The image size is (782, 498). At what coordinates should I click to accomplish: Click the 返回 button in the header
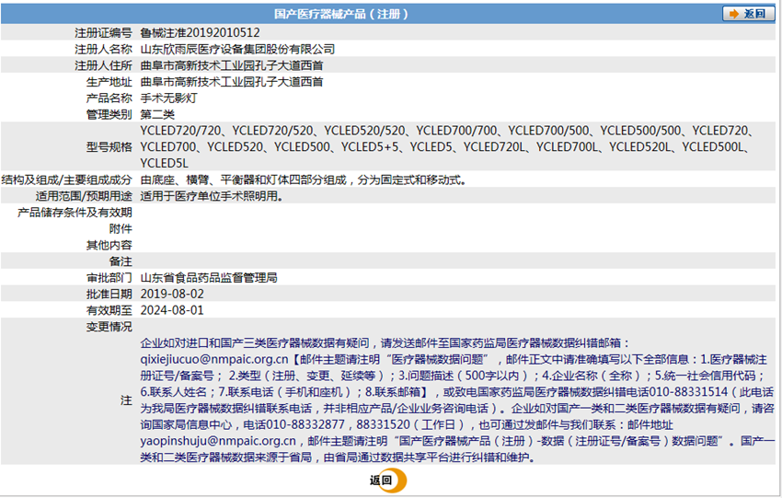click(748, 14)
